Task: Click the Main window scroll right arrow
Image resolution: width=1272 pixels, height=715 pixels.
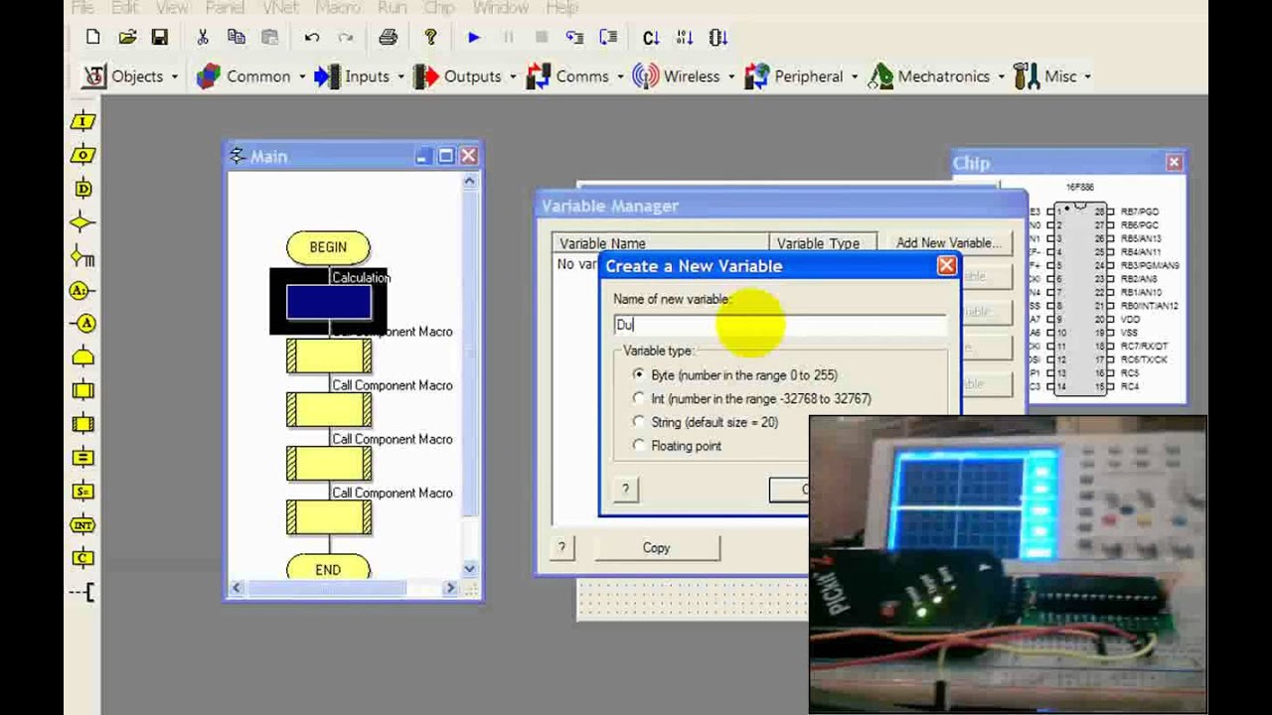Action: 450,588
